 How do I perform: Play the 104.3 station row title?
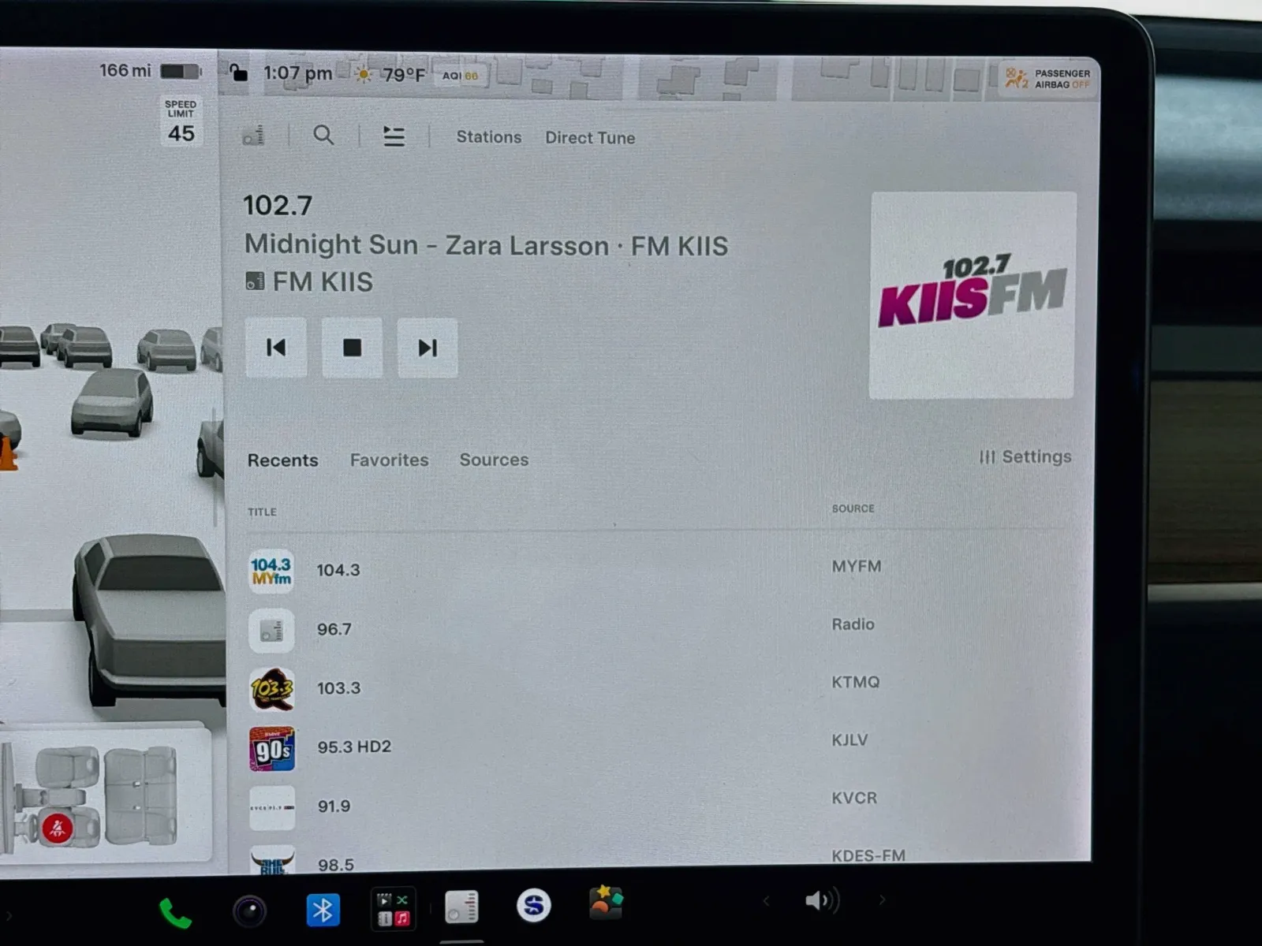coord(338,570)
